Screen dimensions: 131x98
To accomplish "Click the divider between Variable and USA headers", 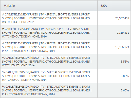I will coord(97,6).
